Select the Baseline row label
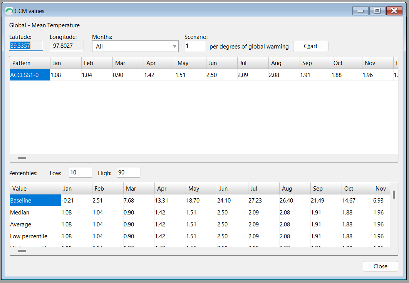 35,201
